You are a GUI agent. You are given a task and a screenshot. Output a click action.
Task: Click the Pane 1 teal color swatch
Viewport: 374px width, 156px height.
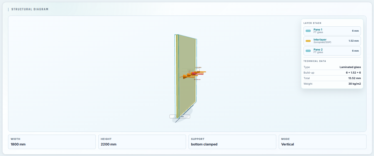[x=308, y=31]
